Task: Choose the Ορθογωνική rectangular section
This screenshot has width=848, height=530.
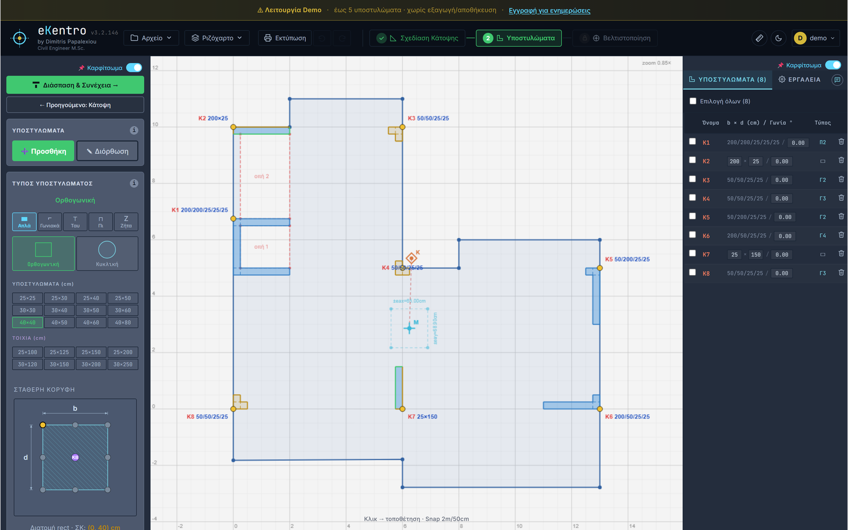Action: [43, 253]
